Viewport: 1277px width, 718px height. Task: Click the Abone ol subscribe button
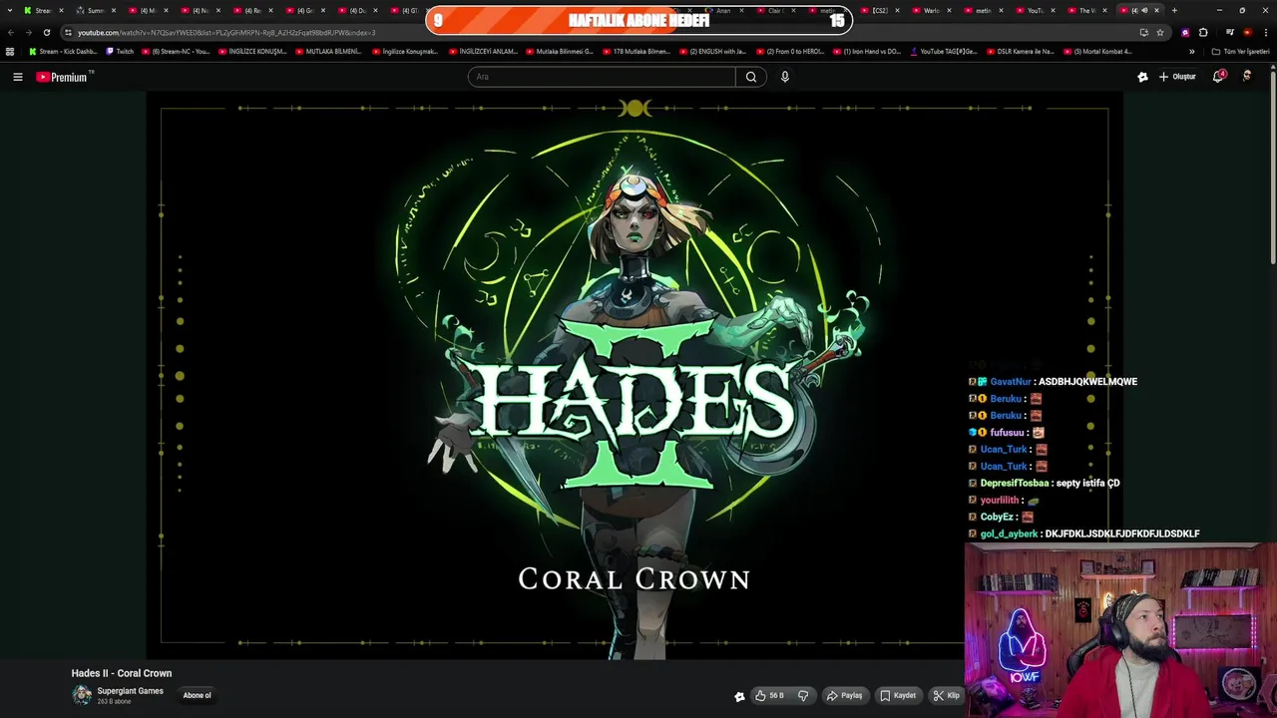198,695
